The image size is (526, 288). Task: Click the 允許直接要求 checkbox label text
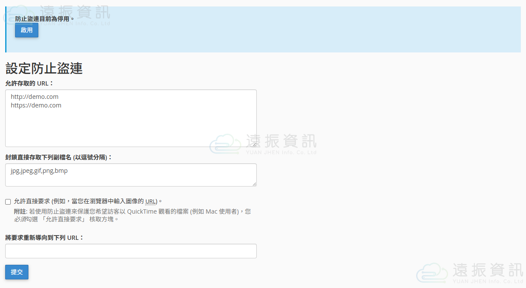point(86,201)
